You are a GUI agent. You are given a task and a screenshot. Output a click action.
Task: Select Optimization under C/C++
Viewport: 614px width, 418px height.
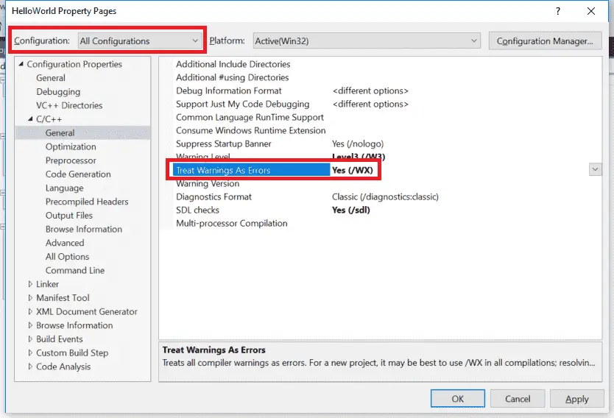(71, 147)
